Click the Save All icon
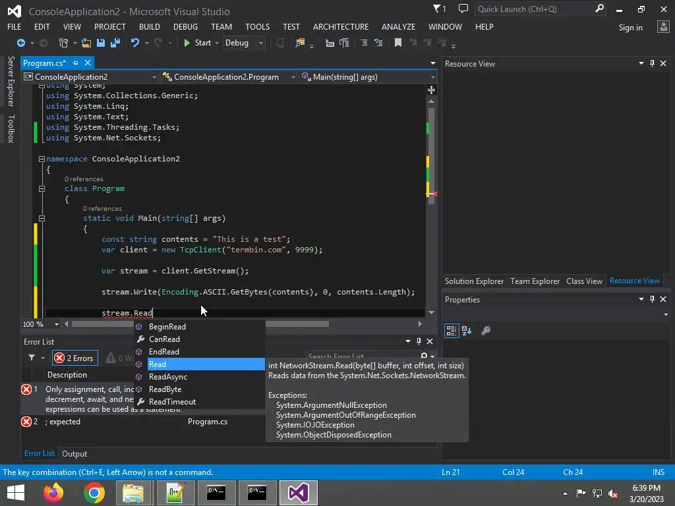Image resolution: width=675 pixels, height=506 pixels. click(x=115, y=43)
